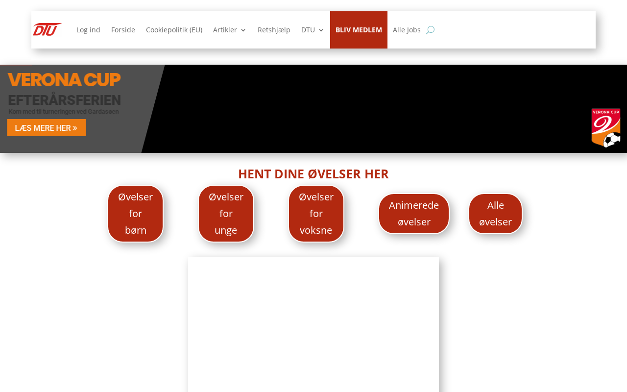Image resolution: width=627 pixels, height=392 pixels.
Task: Open the Animerede øvelser button
Action: pyautogui.click(x=414, y=214)
